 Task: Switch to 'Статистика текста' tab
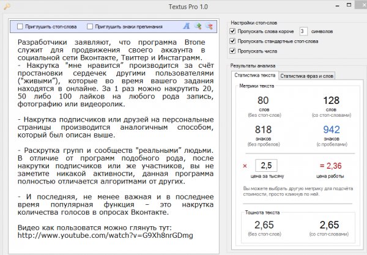click(x=254, y=75)
